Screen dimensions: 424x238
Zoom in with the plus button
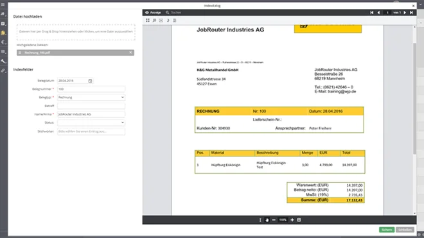click(292, 220)
